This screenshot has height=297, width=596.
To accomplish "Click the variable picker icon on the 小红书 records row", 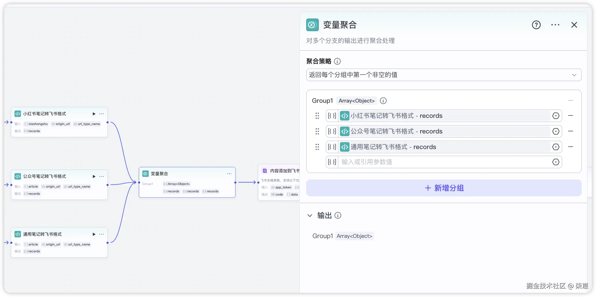I will [x=556, y=116].
